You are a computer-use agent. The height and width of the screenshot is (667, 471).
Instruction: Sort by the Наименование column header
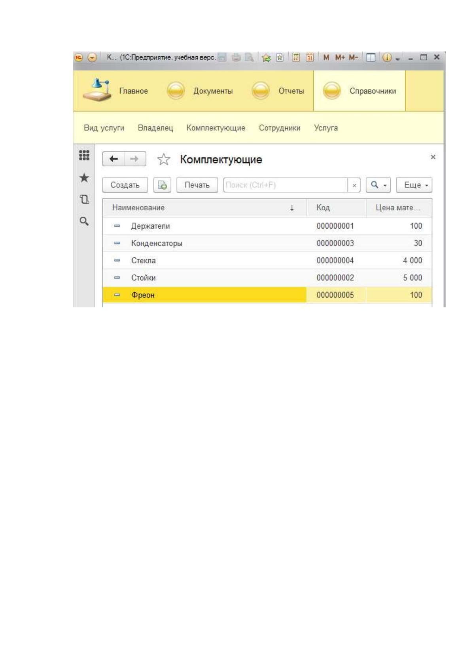pos(138,208)
